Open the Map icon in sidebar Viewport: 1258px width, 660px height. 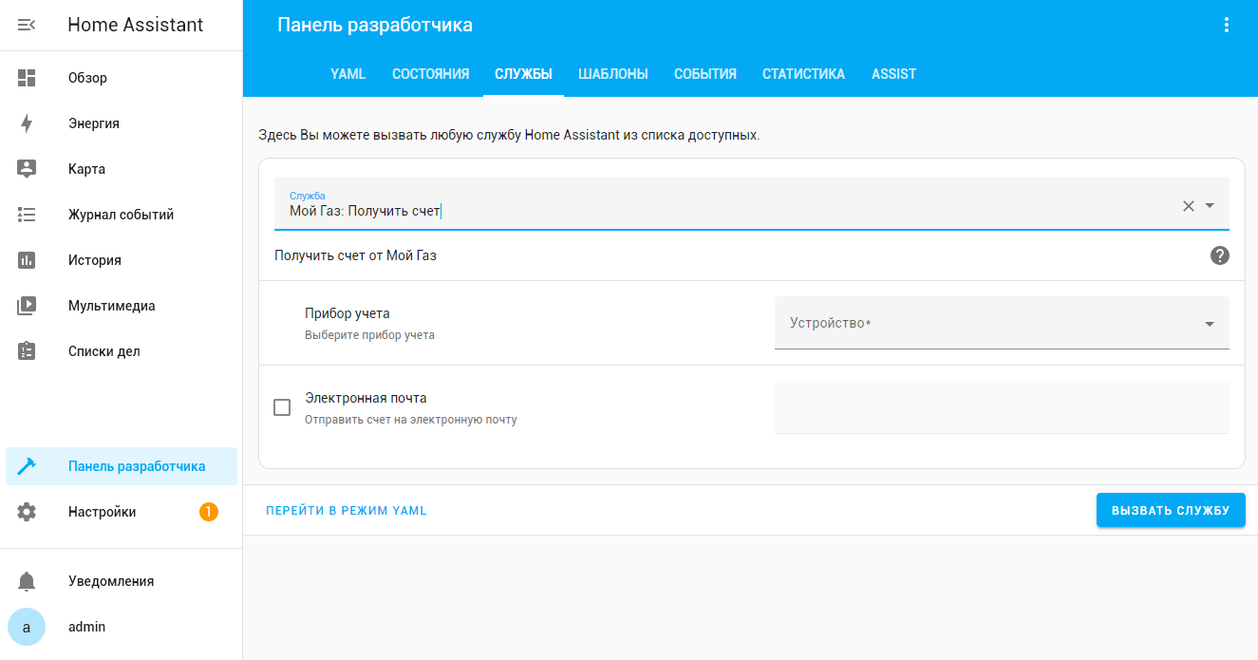click(27, 169)
